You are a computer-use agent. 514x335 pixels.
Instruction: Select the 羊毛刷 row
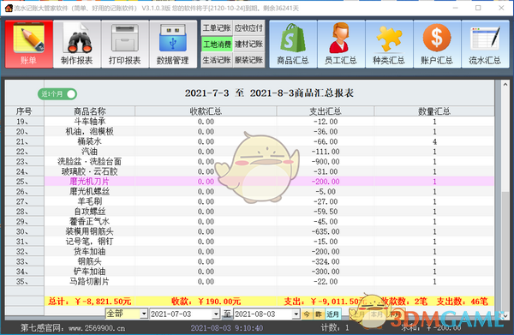269,201
